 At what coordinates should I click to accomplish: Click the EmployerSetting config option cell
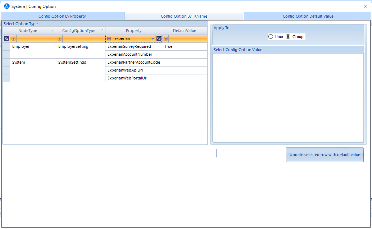(x=81, y=50)
